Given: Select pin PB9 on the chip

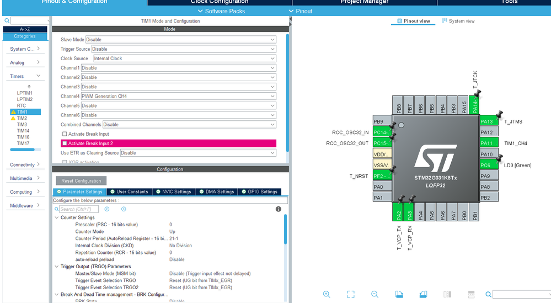Looking at the screenshot, I should pos(382,121).
